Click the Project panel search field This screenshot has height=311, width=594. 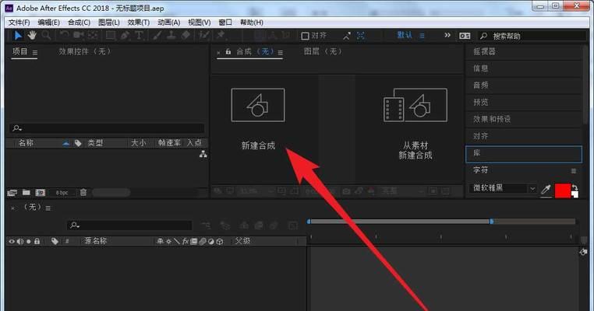(107, 128)
